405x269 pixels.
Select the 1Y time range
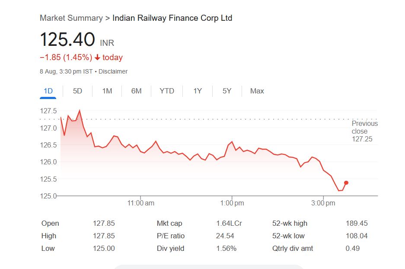point(198,91)
